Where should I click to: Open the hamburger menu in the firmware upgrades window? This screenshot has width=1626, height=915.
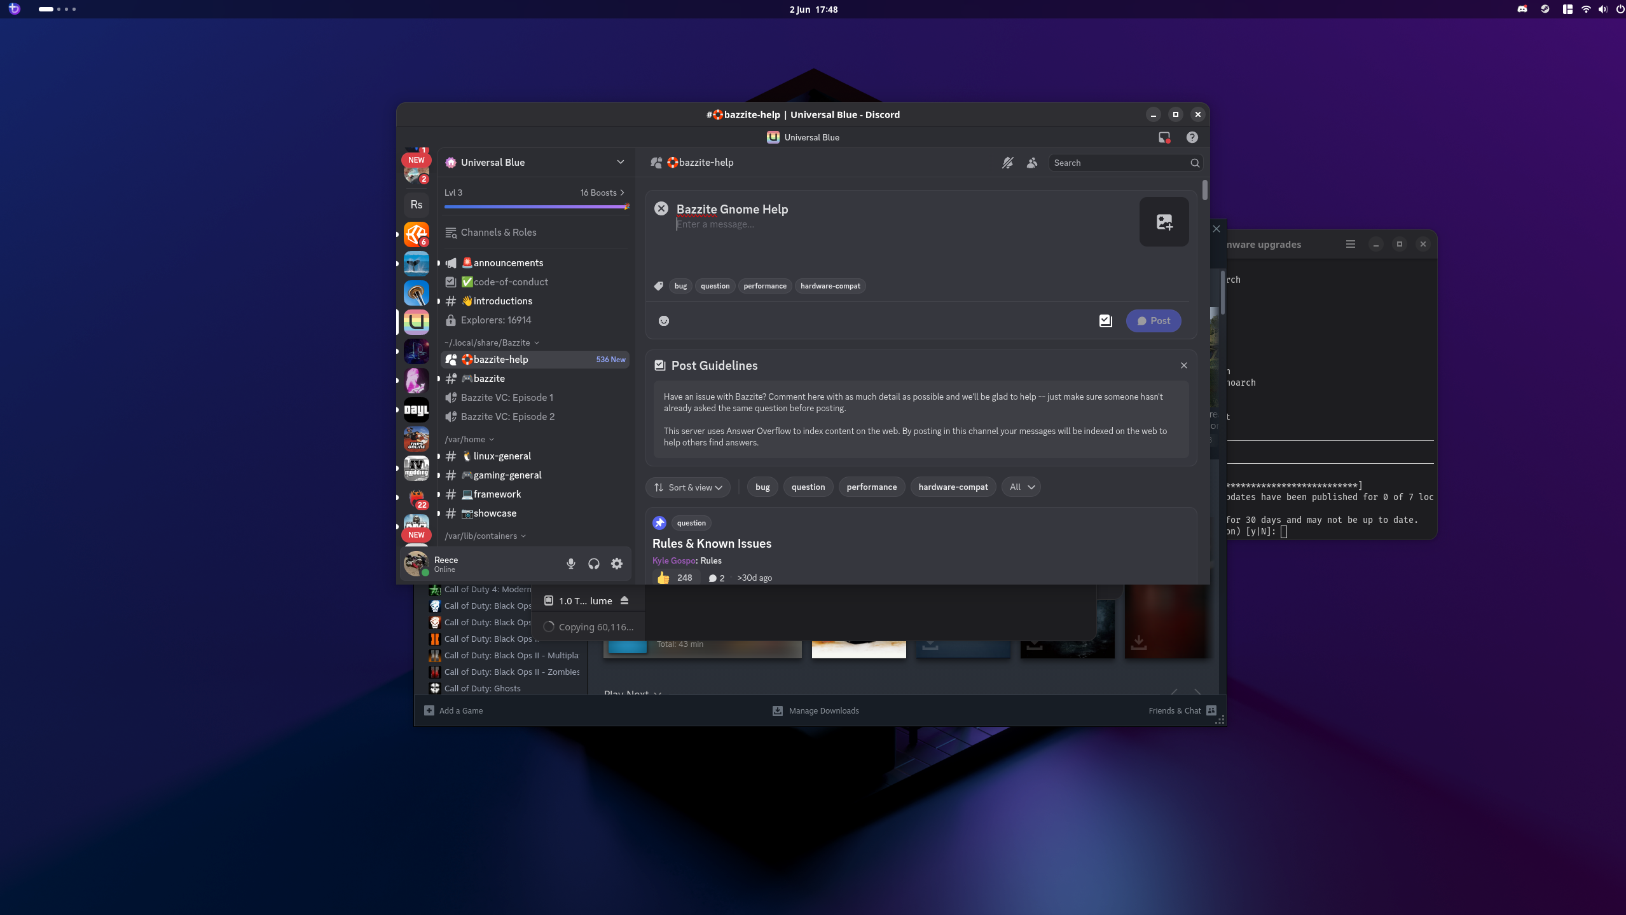point(1350,244)
